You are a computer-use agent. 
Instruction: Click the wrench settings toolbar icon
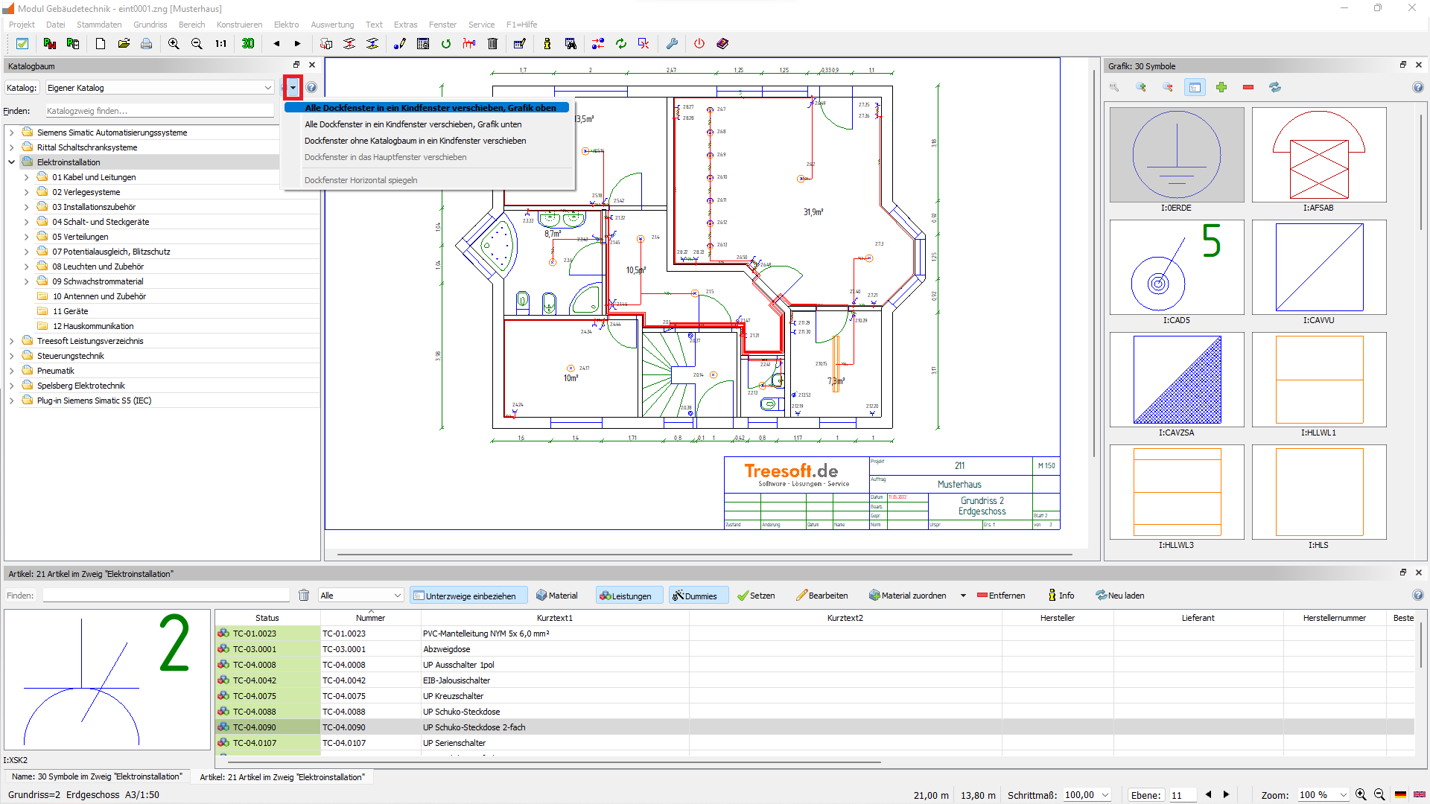click(672, 44)
